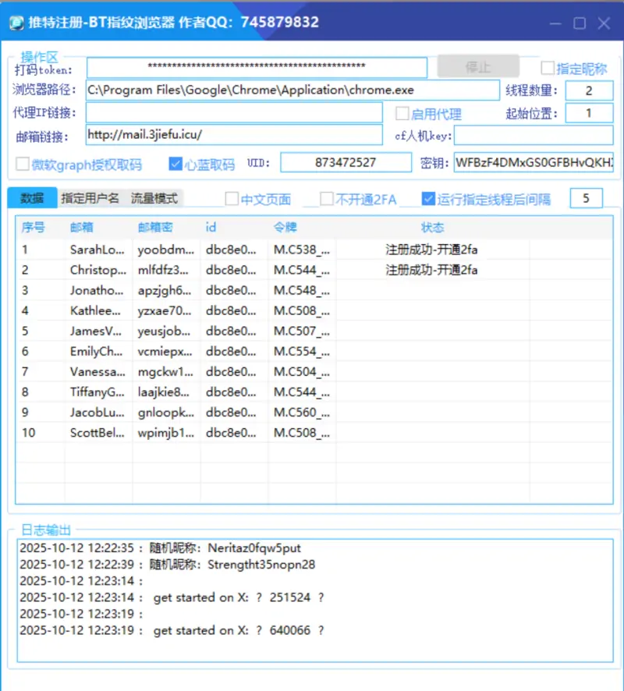Click the app icon in the title bar

(16, 23)
